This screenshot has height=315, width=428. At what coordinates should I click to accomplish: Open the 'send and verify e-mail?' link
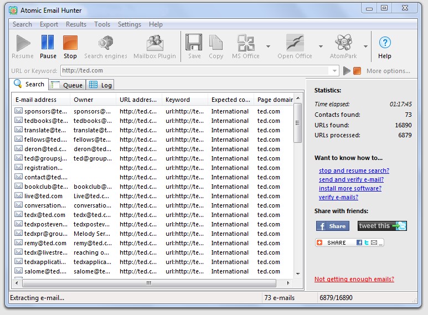pos(351,179)
